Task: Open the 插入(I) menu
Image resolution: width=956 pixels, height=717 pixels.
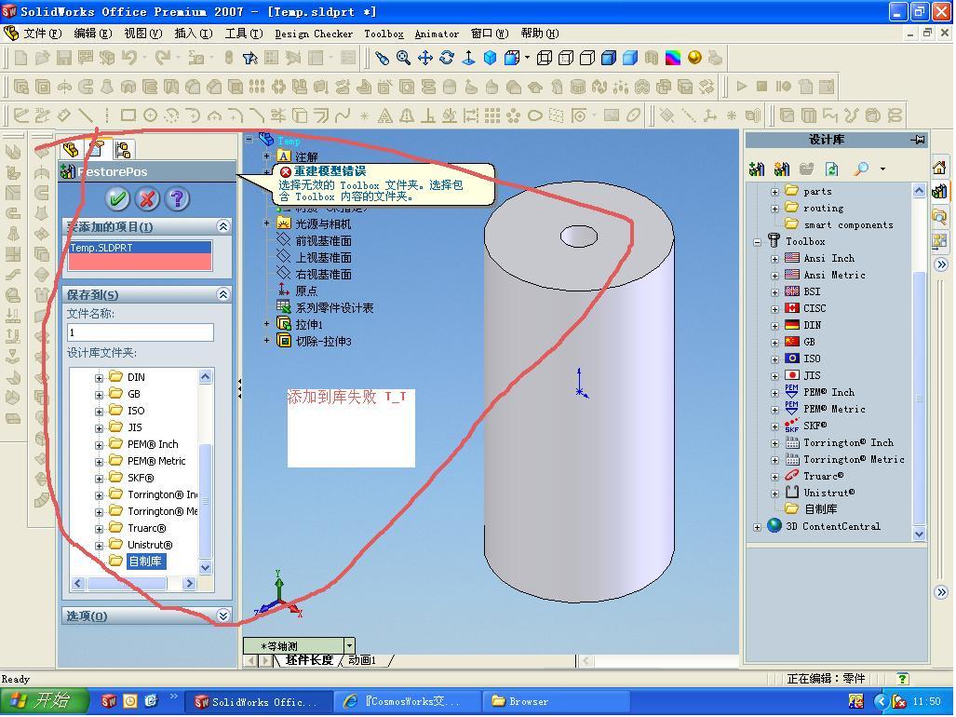Action: [x=194, y=34]
